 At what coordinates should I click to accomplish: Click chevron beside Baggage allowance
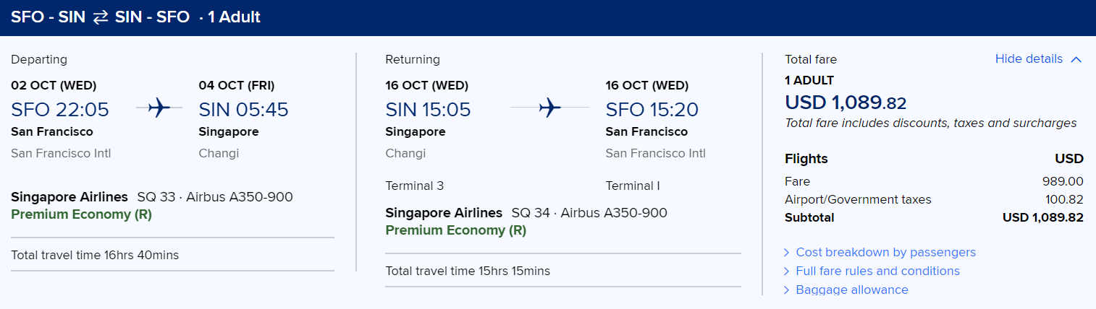(787, 290)
